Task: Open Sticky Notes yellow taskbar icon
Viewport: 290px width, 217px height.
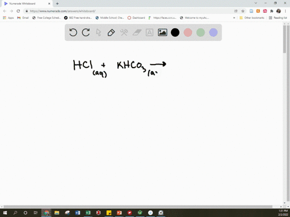Action: click(109, 213)
